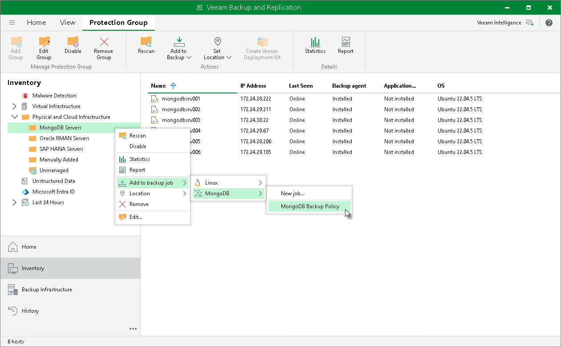Sort by Application column header
561x347 pixels.
click(x=400, y=86)
